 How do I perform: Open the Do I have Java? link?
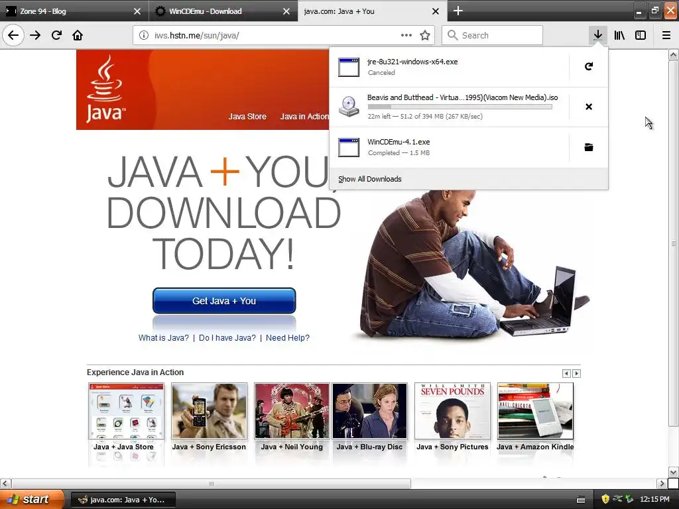click(x=227, y=337)
